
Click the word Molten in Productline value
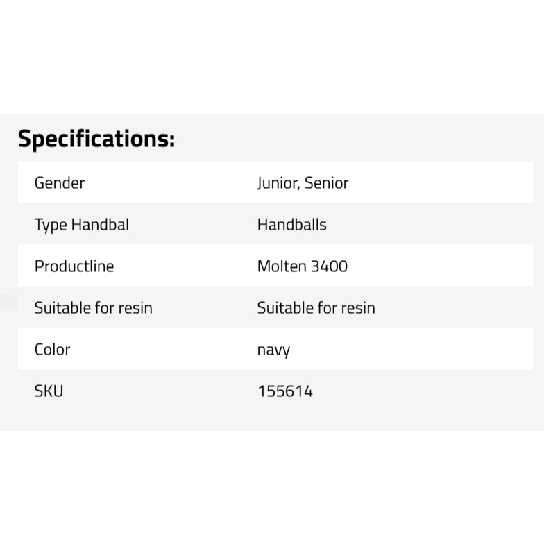click(281, 266)
